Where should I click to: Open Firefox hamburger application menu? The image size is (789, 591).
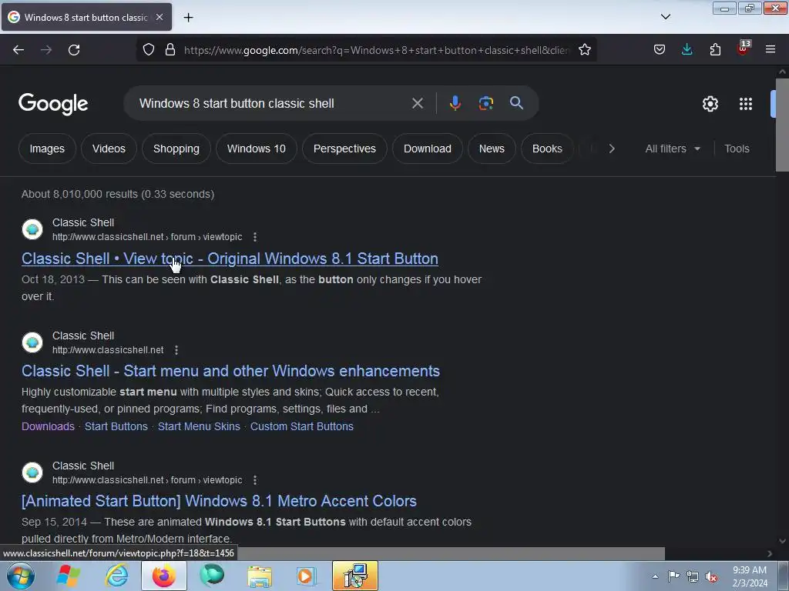(771, 50)
